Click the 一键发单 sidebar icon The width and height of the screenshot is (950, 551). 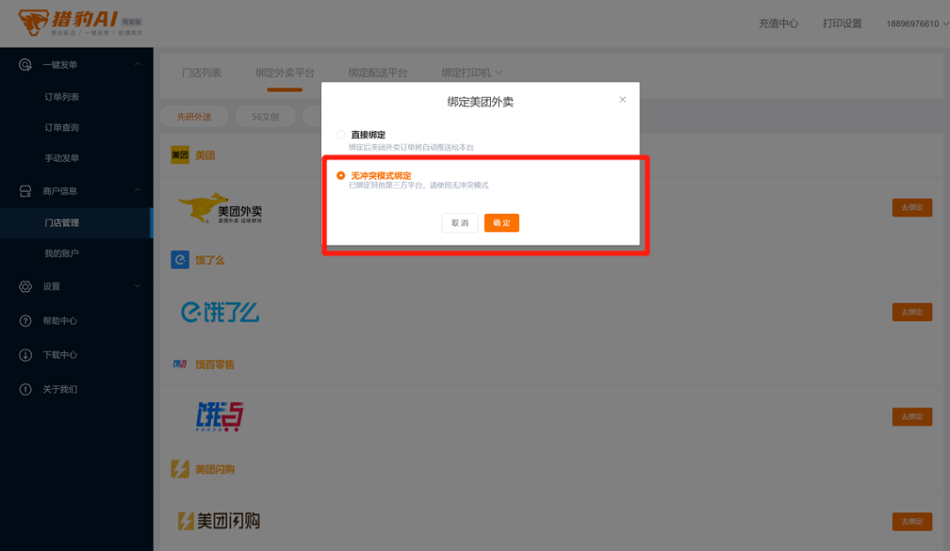pos(25,65)
